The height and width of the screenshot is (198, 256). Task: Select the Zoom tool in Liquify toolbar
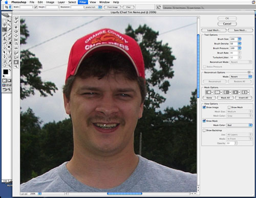[16, 66]
